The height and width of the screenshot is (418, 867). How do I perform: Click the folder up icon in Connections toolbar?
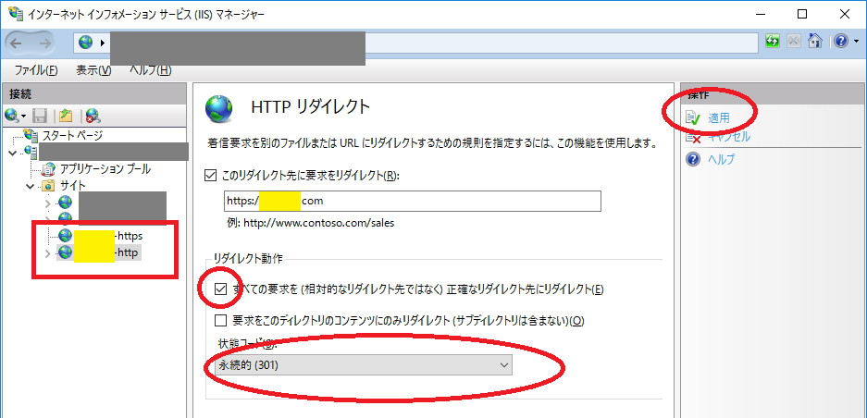[66, 116]
